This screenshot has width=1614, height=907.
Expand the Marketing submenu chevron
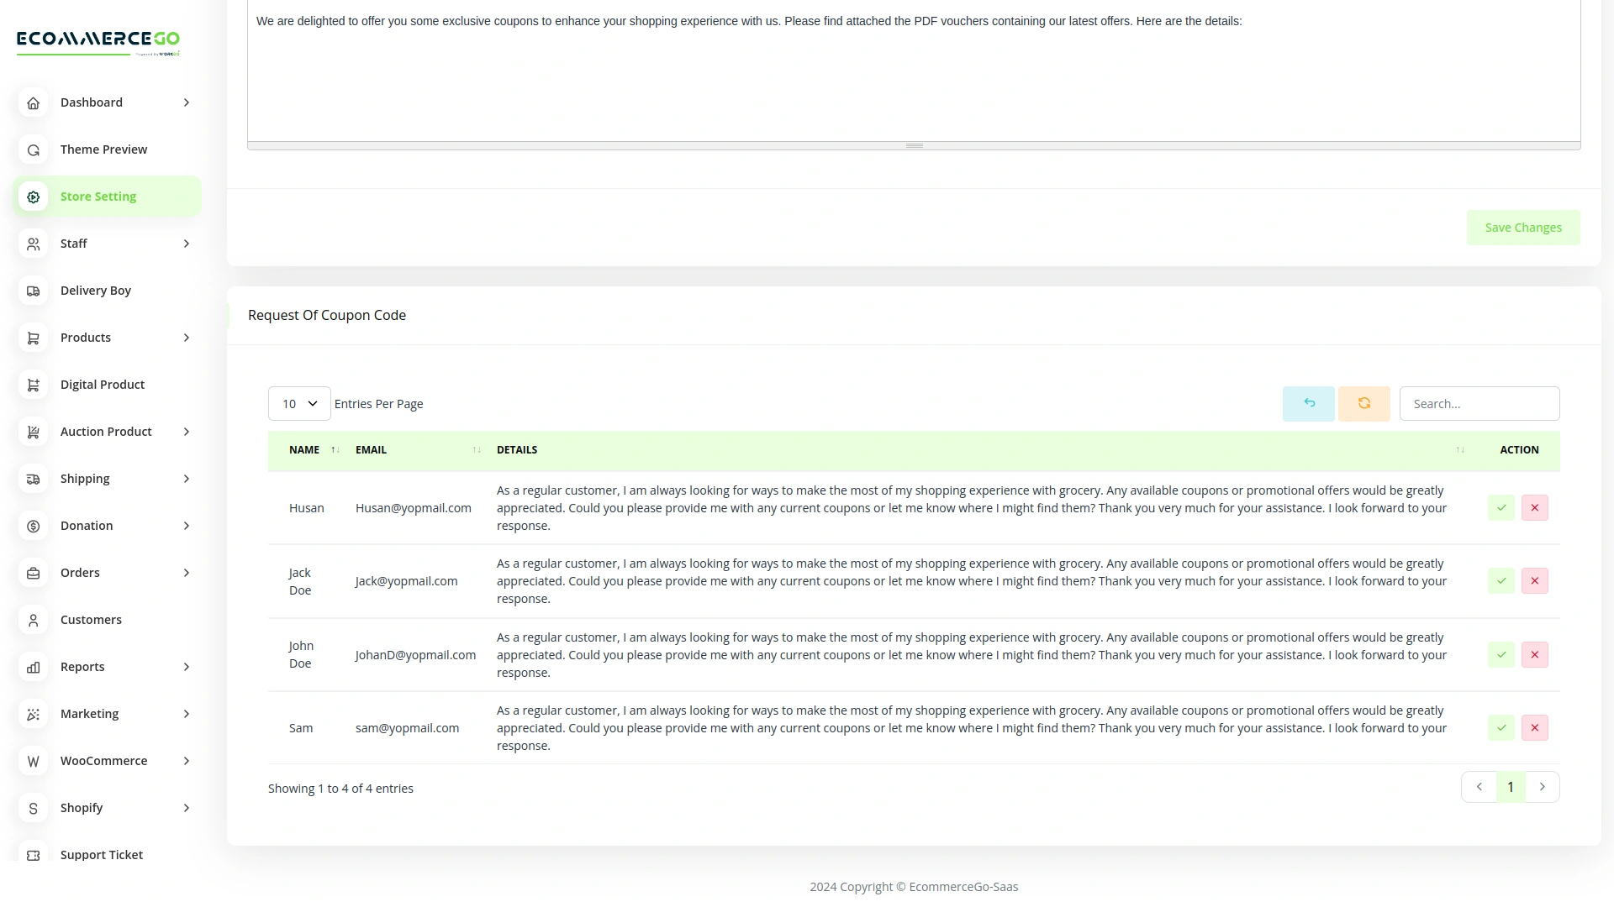point(187,714)
